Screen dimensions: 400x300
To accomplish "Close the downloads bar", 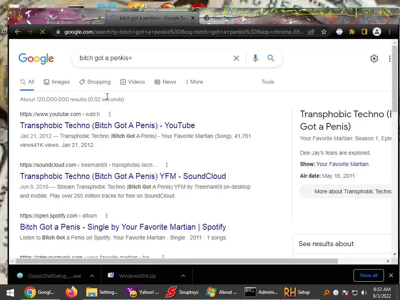I will click(x=391, y=275).
